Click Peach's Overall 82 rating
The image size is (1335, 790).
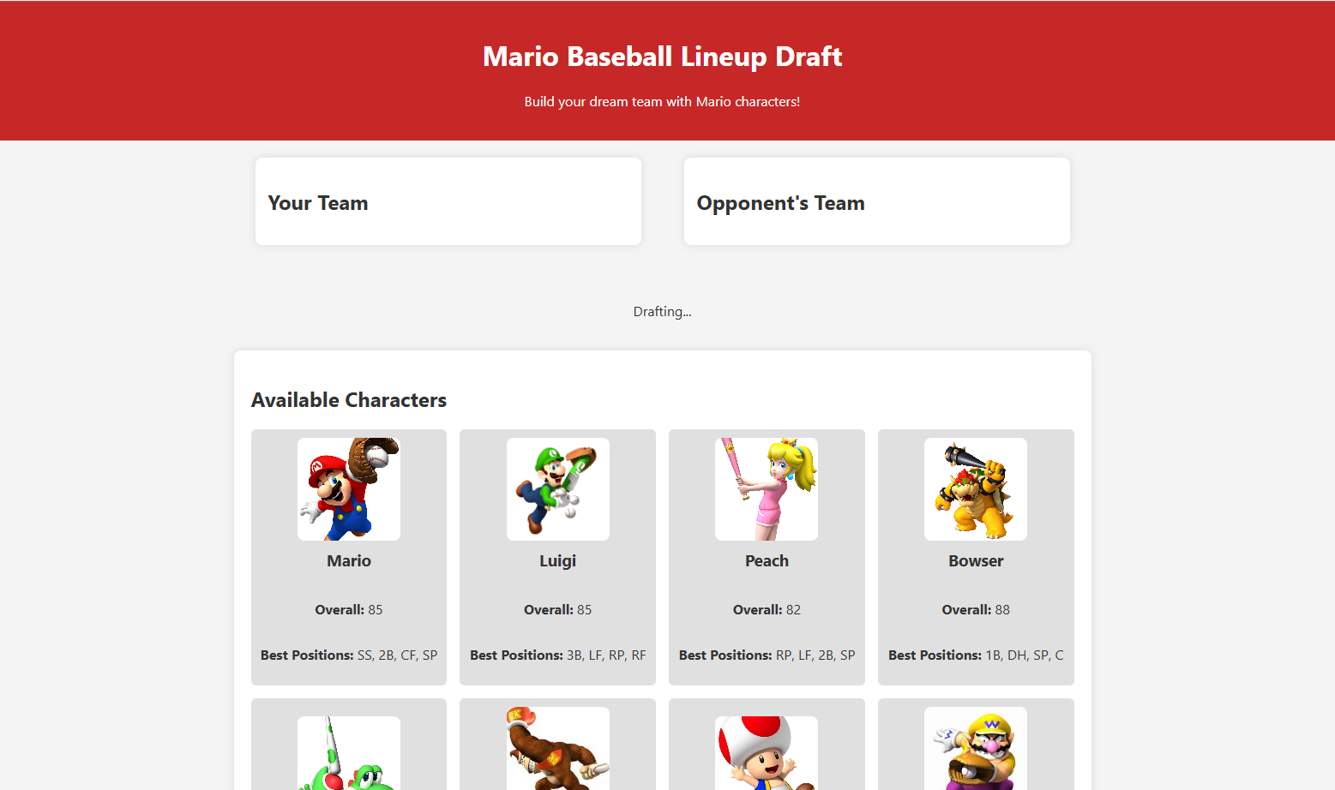(767, 610)
